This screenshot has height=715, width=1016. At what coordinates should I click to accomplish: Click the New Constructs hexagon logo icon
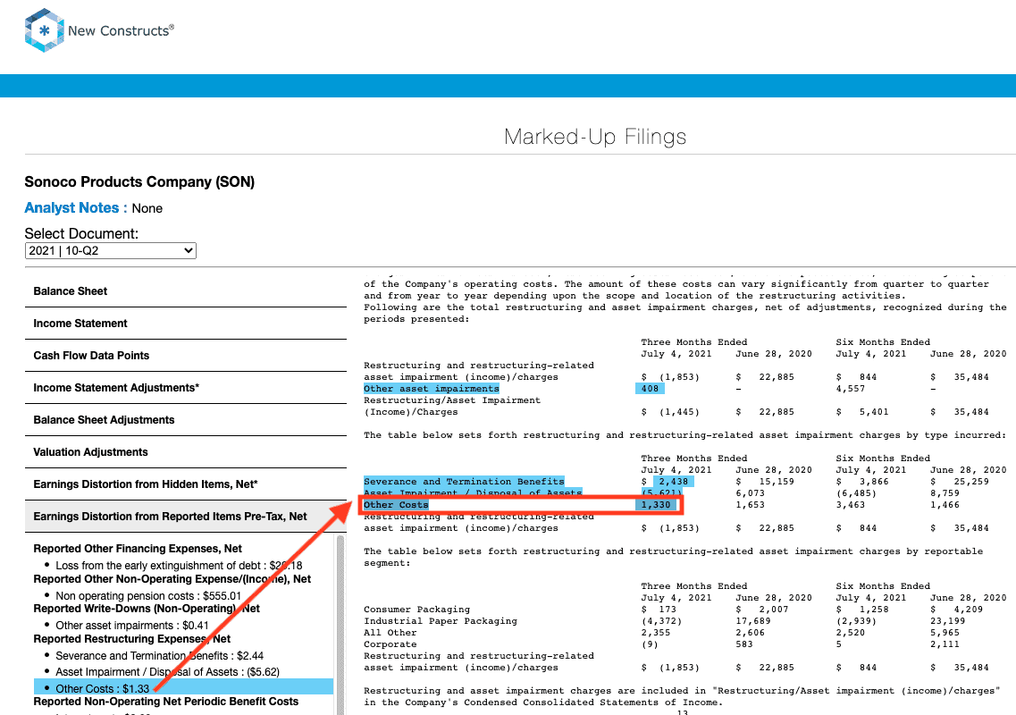[x=44, y=29]
